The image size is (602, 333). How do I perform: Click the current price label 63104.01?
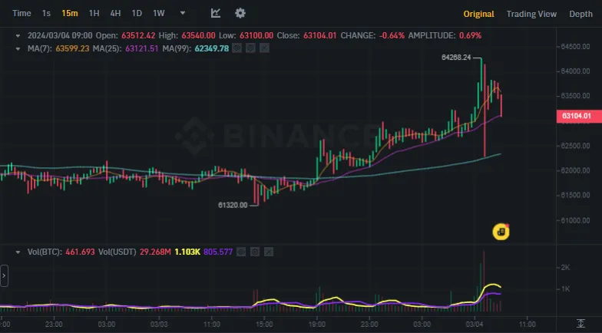coord(579,116)
